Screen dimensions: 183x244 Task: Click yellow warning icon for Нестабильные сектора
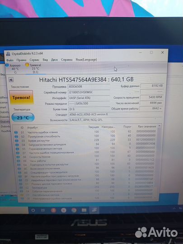pos(22,195)
